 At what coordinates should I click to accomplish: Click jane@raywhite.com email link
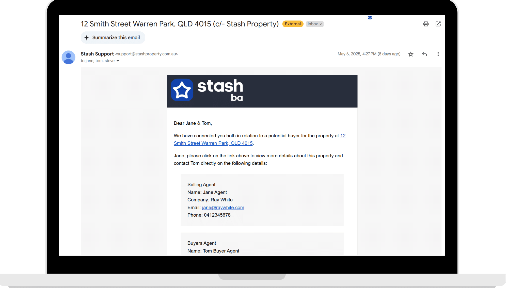(x=223, y=207)
